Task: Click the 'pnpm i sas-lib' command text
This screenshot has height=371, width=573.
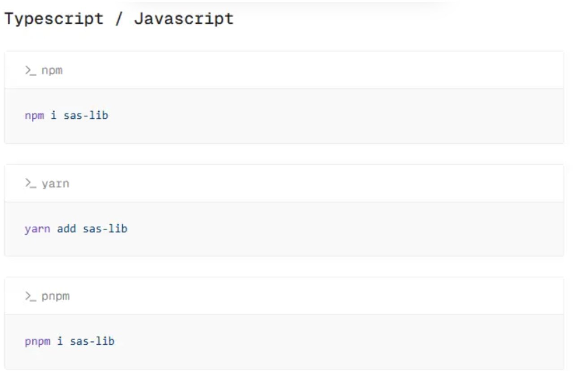Action: point(69,341)
